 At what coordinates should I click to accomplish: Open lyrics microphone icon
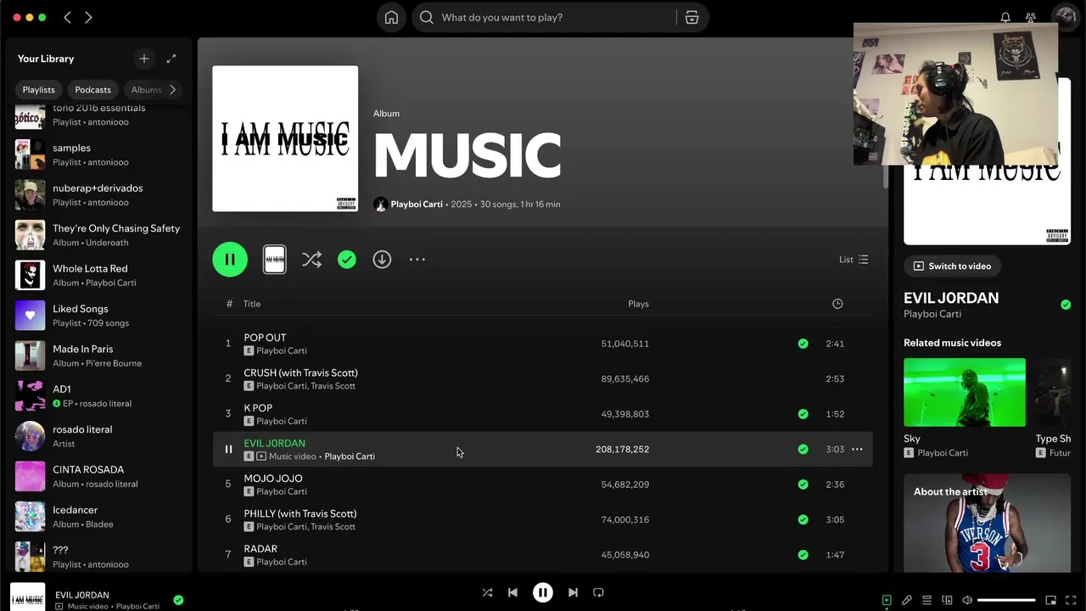coord(907,600)
